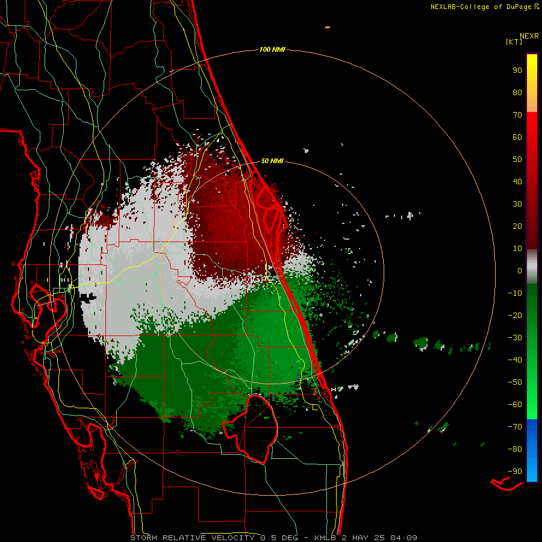The width and height of the screenshot is (542, 542).
Task: Click the -30 value on velocity scale
Action: [515, 338]
